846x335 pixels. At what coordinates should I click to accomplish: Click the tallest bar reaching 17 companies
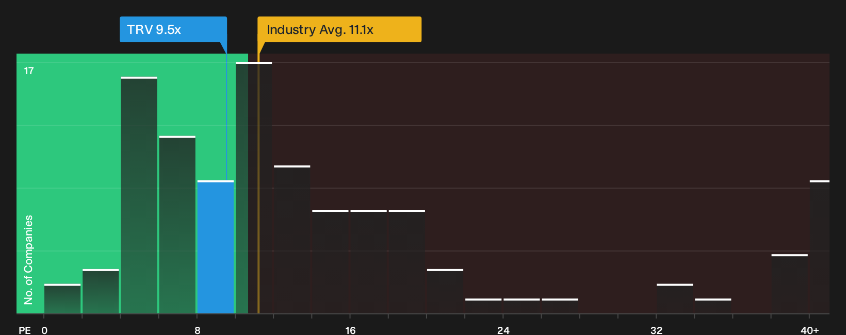click(254, 188)
